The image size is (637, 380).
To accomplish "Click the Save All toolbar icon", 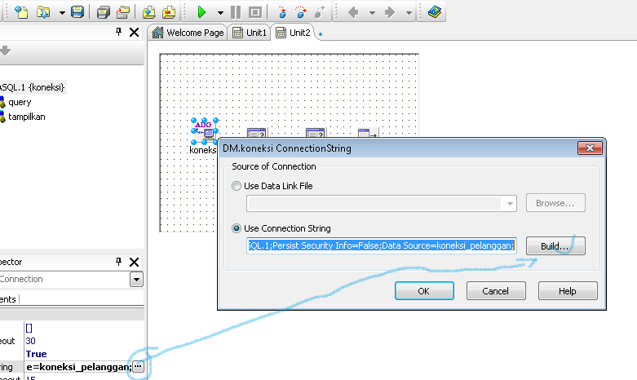I will click(104, 12).
